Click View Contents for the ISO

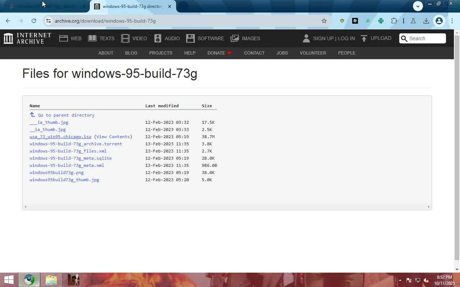(113, 137)
